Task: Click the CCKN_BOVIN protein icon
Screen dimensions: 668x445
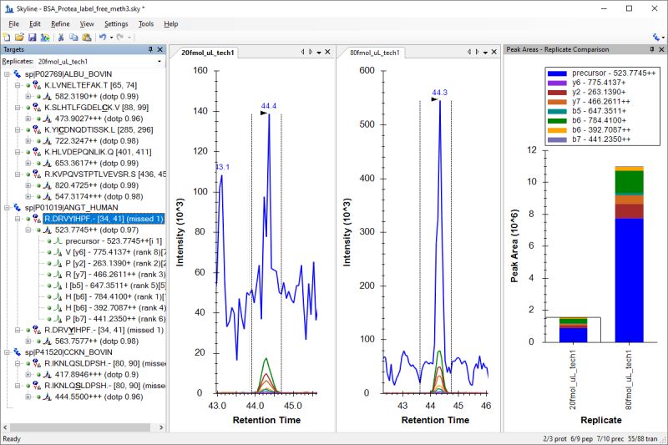Action: [17, 352]
